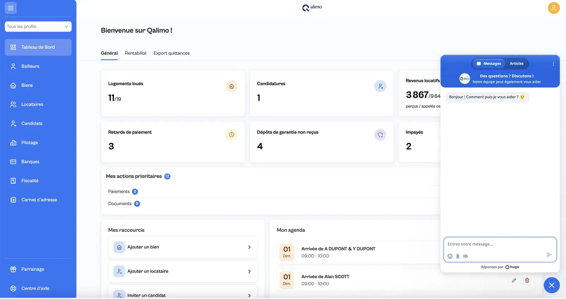Click the Qalimo avatar in chat header
The width and height of the screenshot is (566, 299).
[464, 78]
